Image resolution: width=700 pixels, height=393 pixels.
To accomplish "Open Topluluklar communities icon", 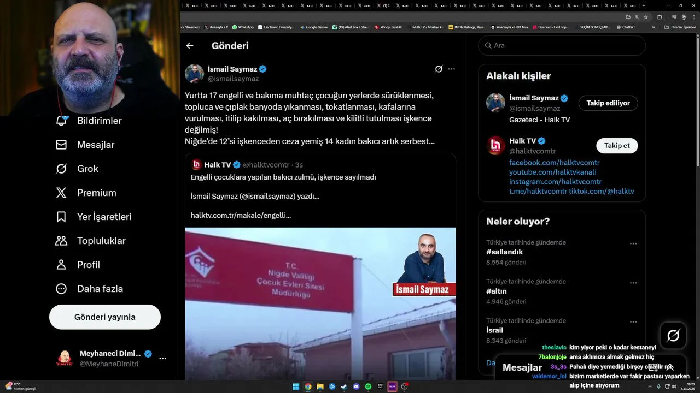I will 61,241.
